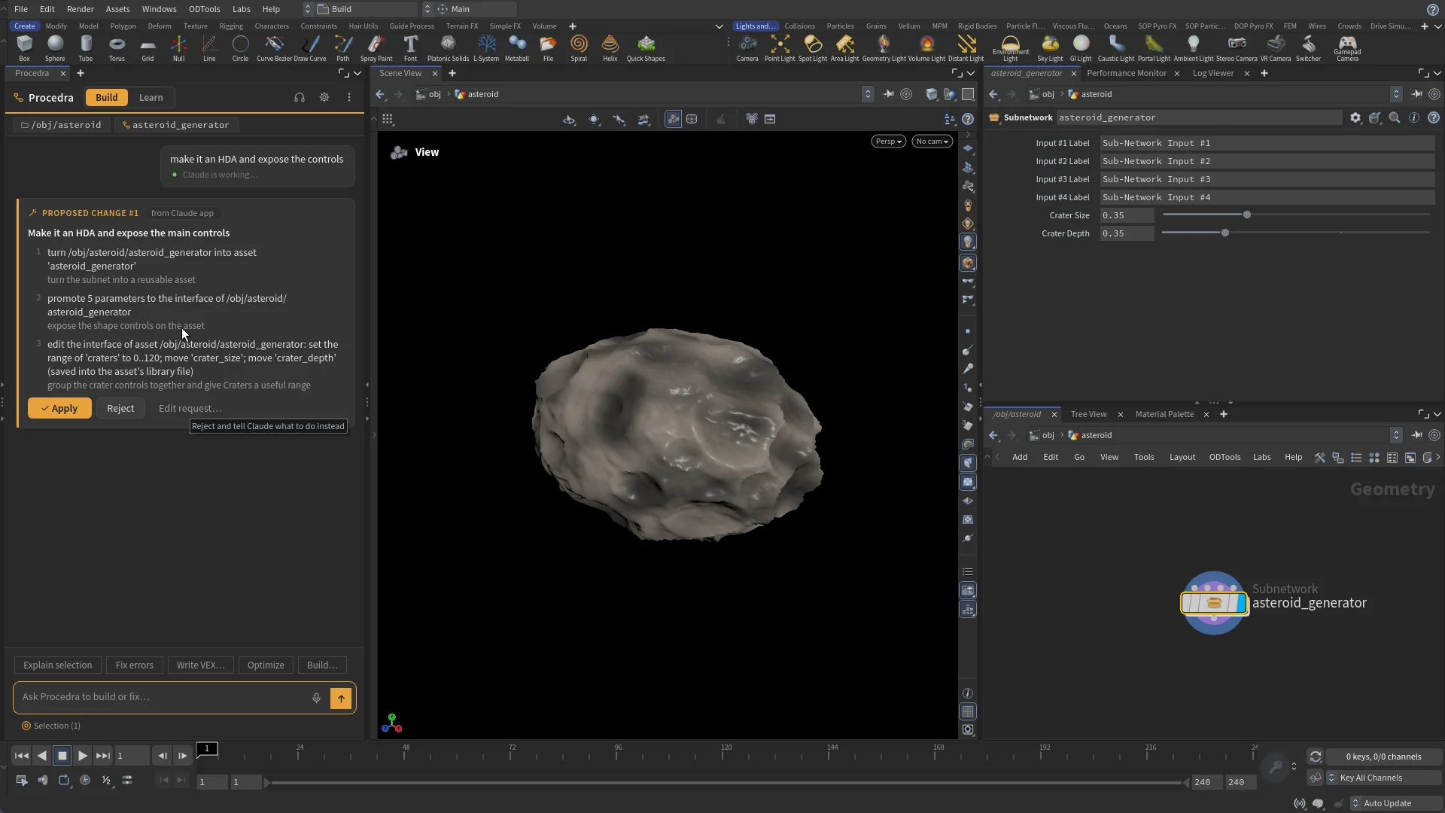This screenshot has width=1445, height=813.
Task: Play the timeline forward
Action: tap(82, 756)
